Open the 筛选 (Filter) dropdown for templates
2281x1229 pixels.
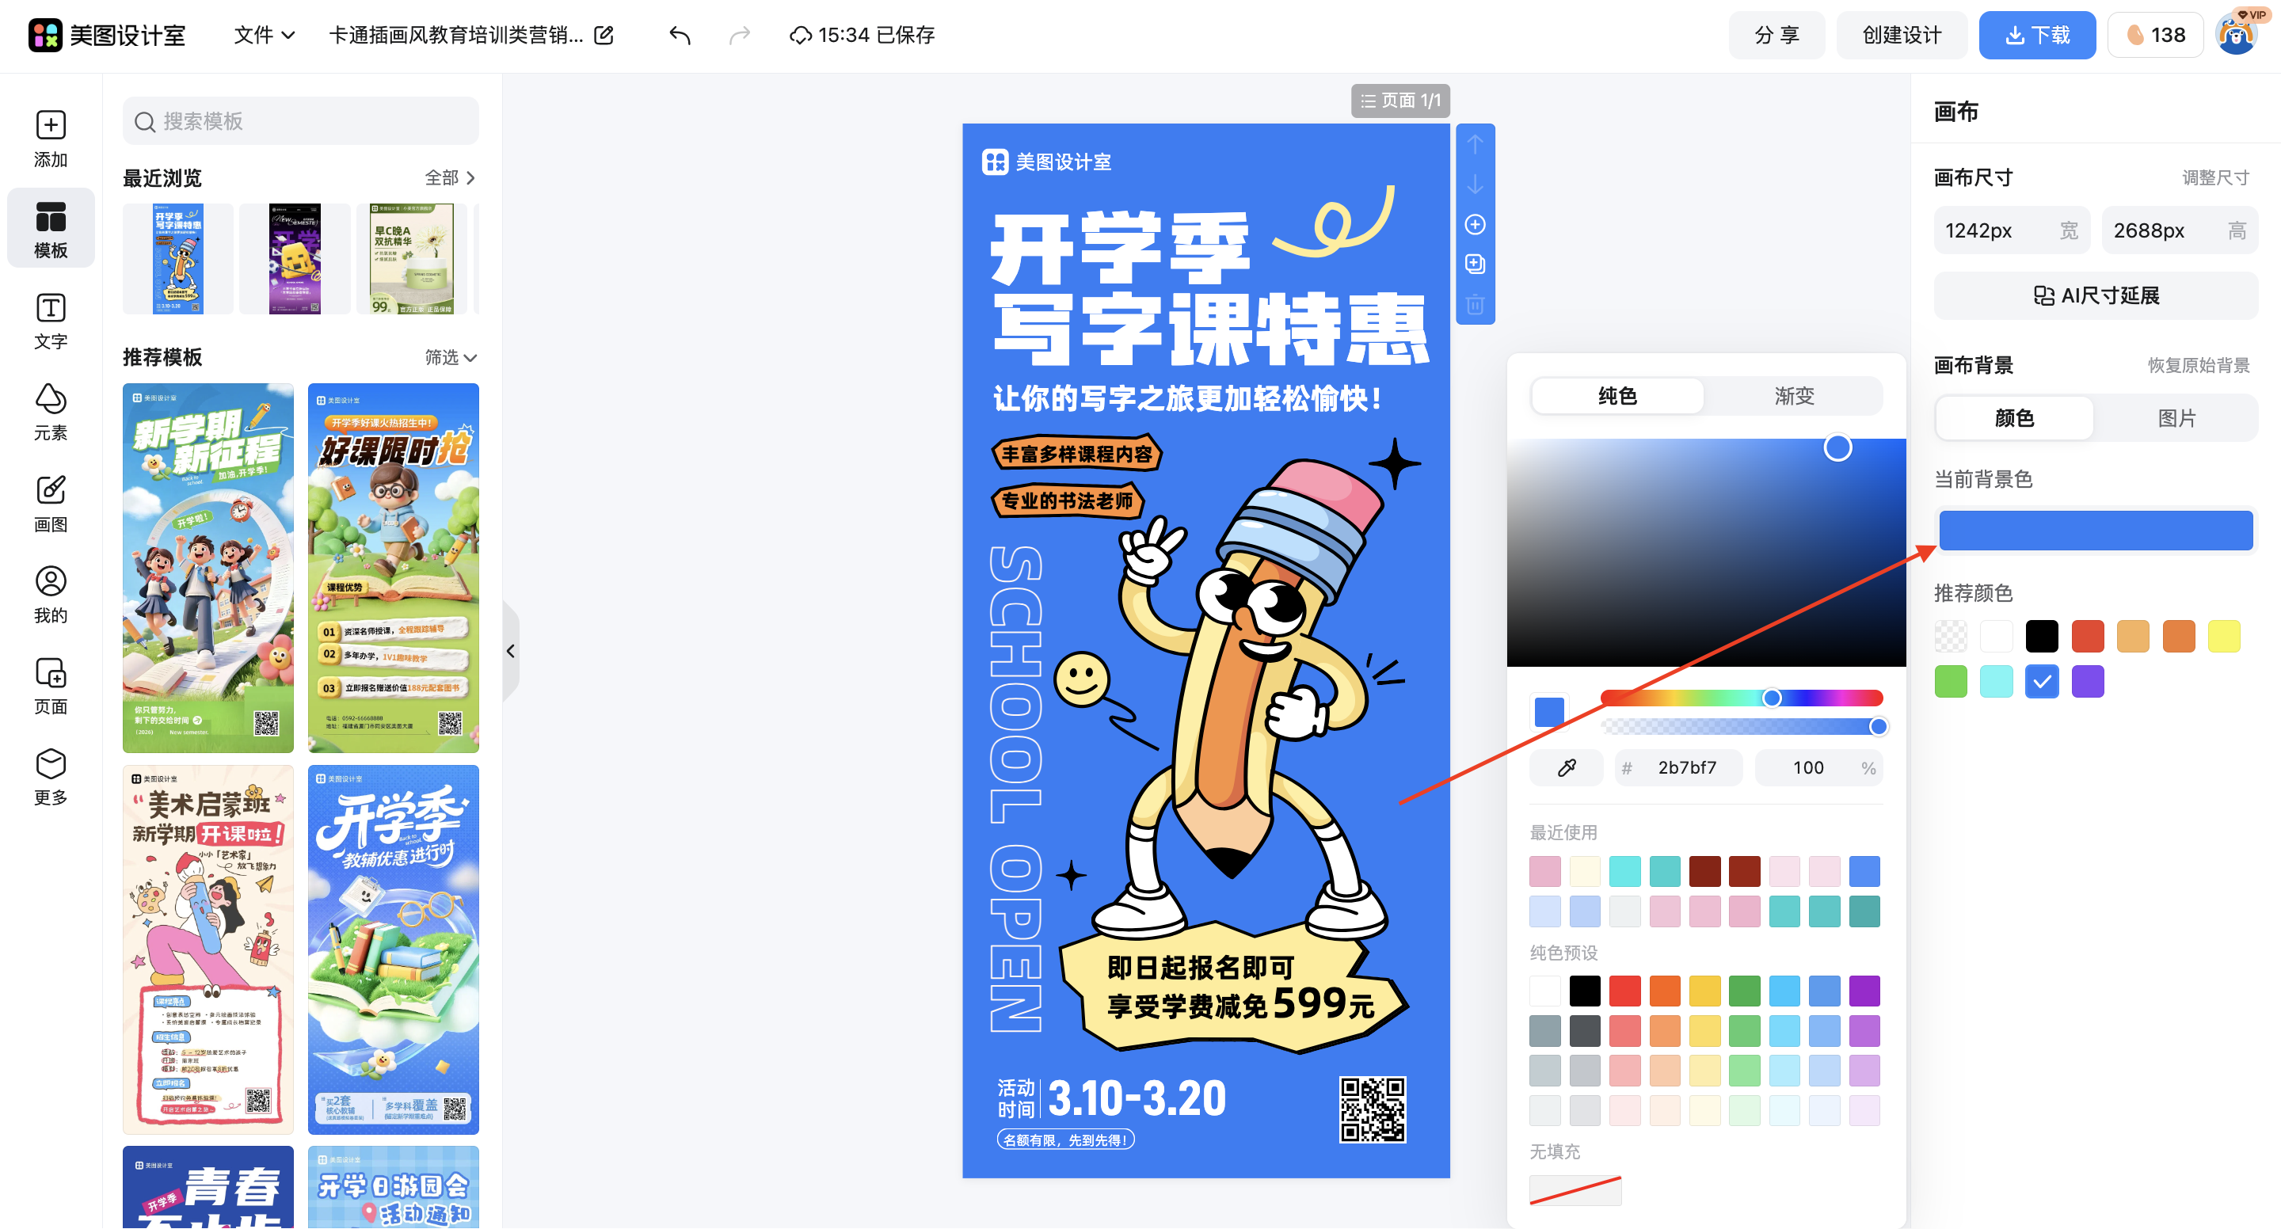tap(450, 358)
